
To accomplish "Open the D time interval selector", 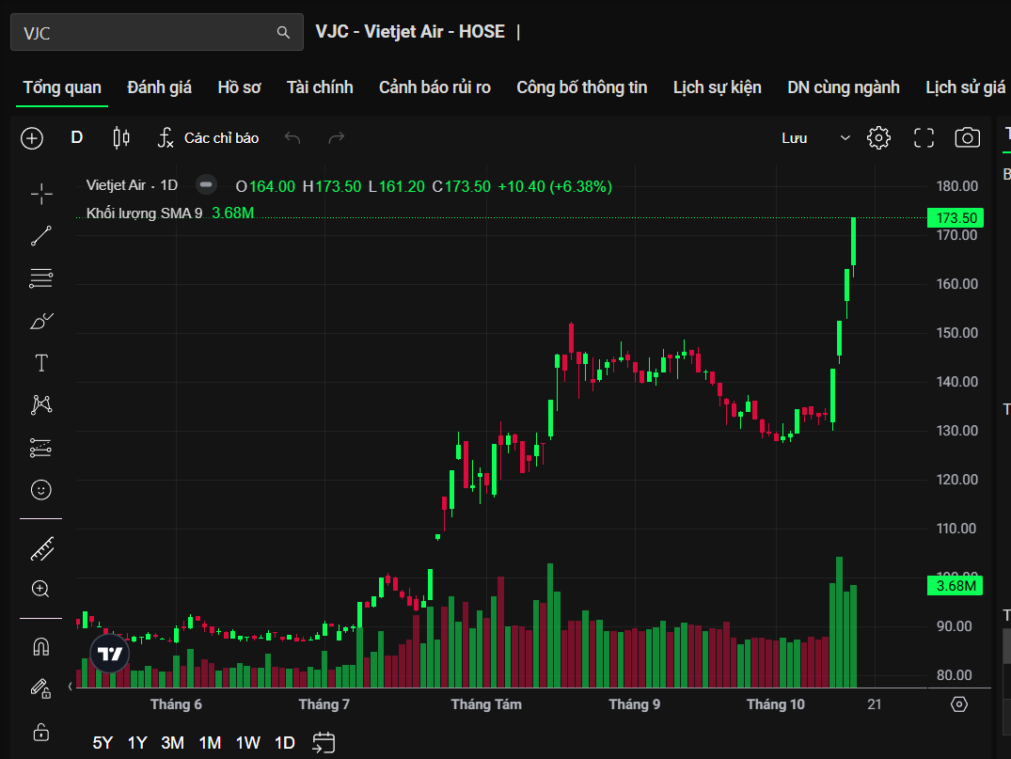I will pos(77,138).
